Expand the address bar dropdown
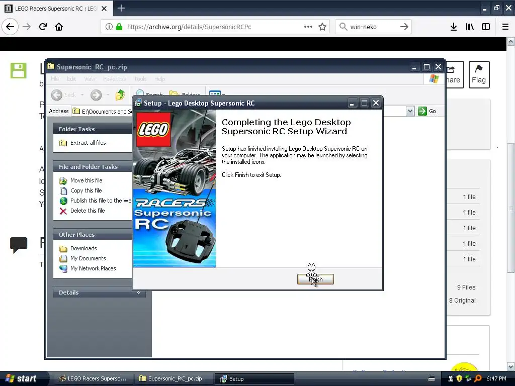This screenshot has width=515, height=386. pyautogui.click(x=410, y=111)
